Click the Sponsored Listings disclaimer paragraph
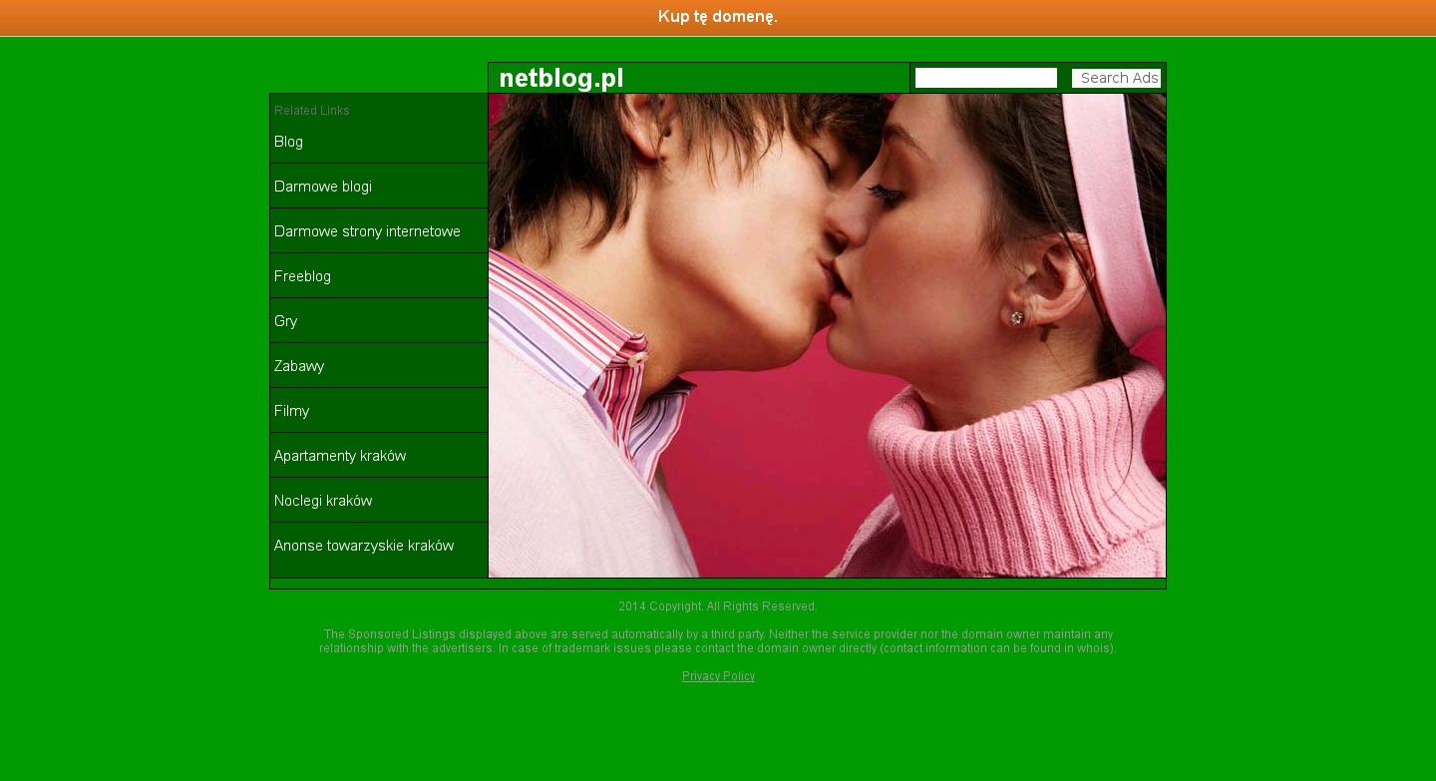Image resolution: width=1436 pixels, height=781 pixels. coord(717,641)
